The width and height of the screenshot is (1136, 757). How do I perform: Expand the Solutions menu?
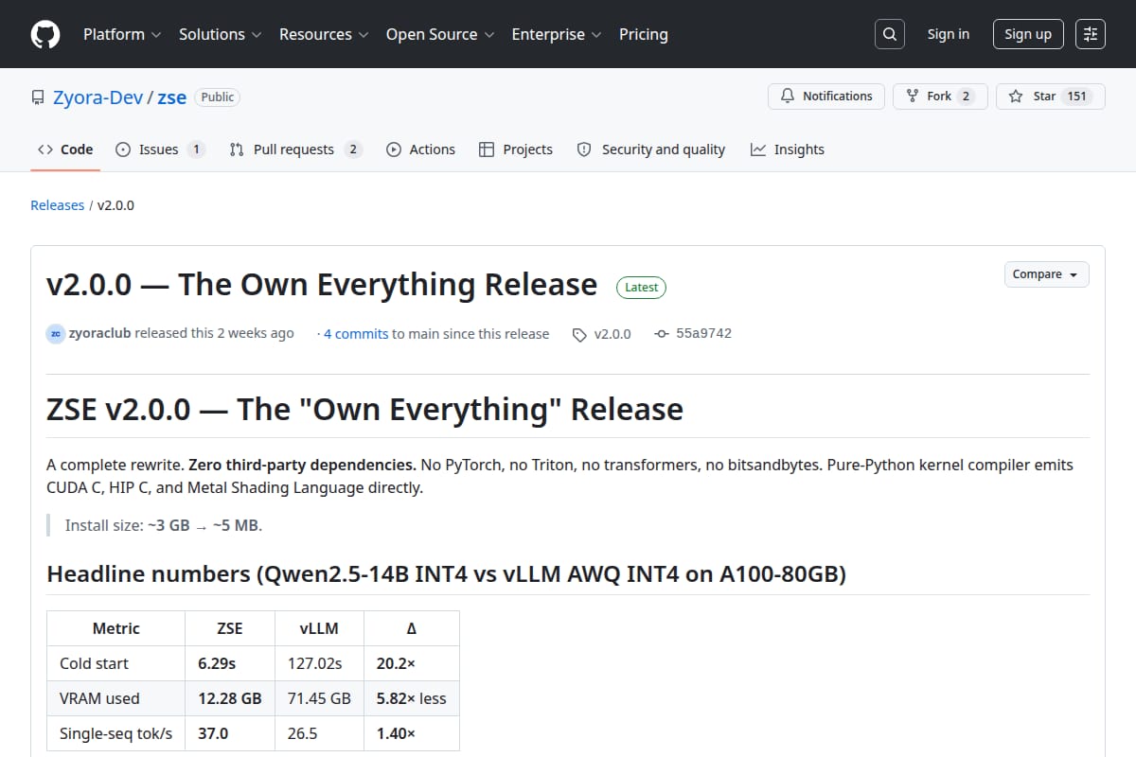[x=221, y=34]
